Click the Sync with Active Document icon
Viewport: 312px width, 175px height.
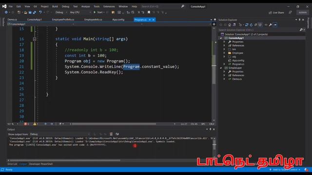247,25
